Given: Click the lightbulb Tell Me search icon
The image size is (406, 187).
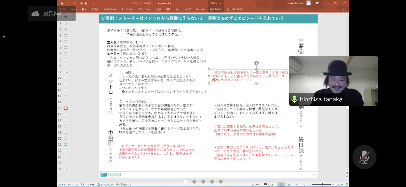Looking at the screenshot, I should (228, 9).
